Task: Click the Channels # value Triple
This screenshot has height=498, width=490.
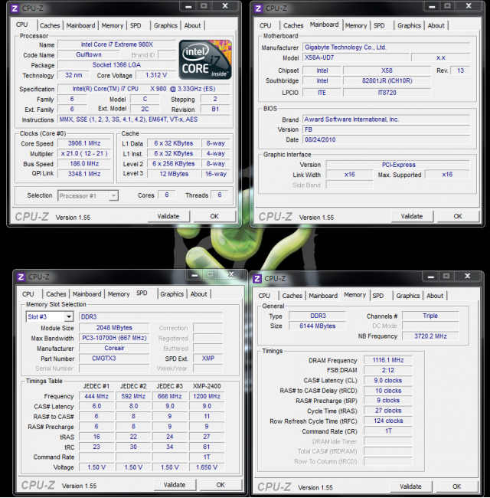Action: click(430, 316)
